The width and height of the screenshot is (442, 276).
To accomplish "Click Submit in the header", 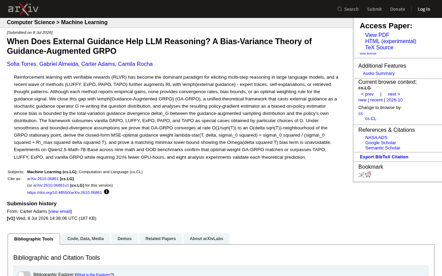I will [x=374, y=9].
